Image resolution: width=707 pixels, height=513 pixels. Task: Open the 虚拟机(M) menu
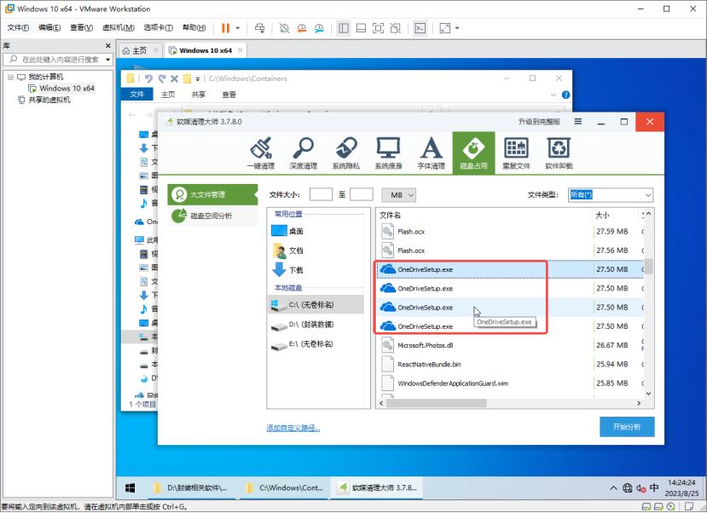click(x=119, y=28)
